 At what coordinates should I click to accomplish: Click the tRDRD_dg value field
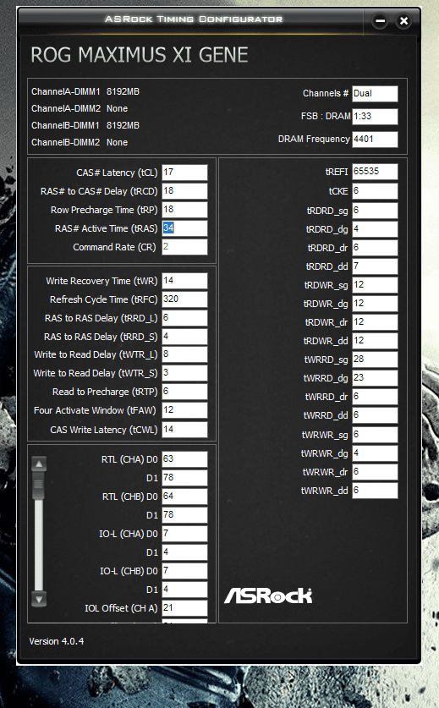tap(375, 229)
